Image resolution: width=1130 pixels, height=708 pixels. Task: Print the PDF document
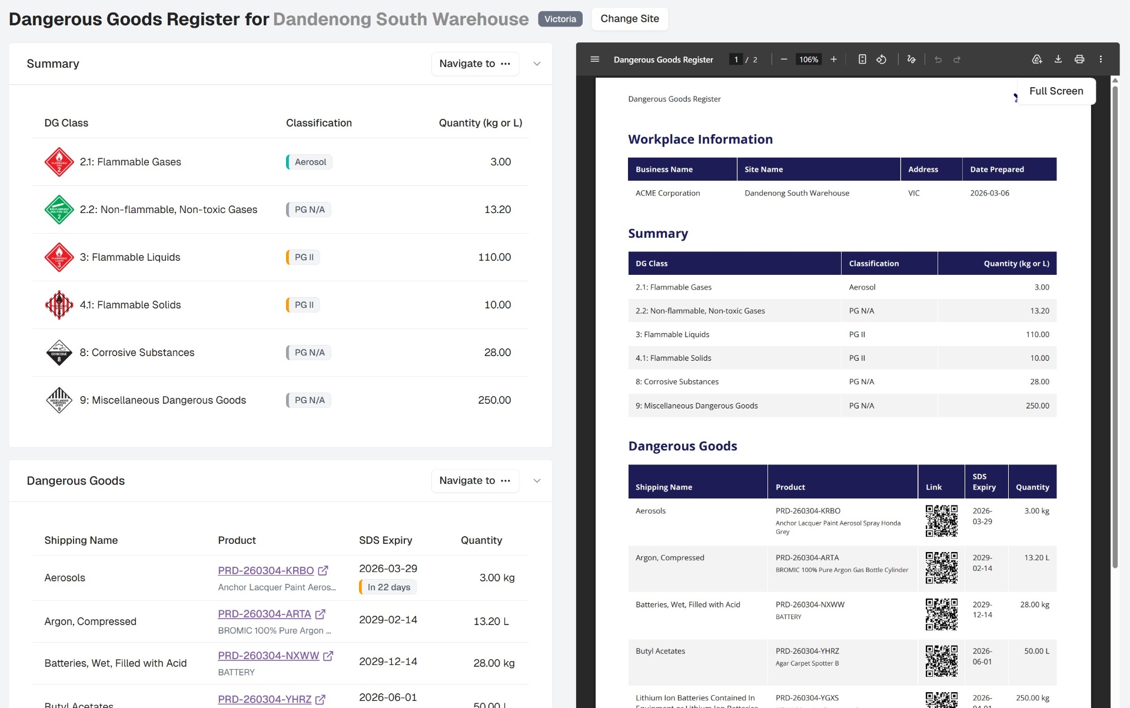(x=1079, y=59)
